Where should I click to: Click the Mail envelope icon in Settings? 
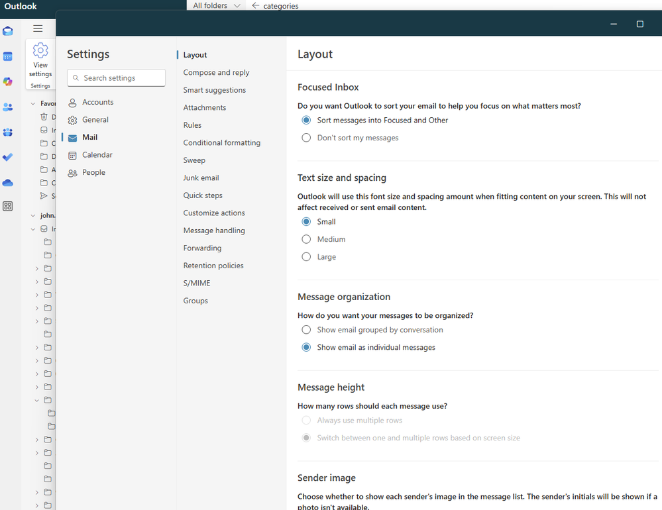tap(73, 138)
